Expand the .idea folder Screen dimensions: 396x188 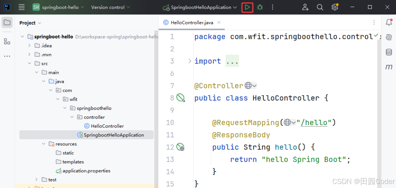[29, 45]
